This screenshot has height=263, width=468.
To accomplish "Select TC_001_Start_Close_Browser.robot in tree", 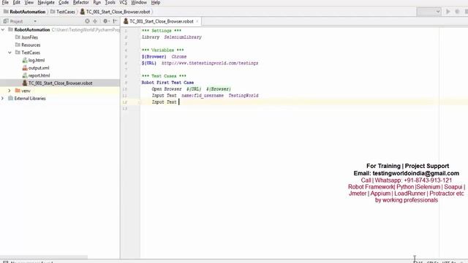I will [x=60, y=83].
